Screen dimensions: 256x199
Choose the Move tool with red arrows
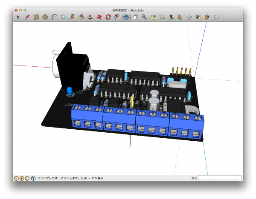99,17
